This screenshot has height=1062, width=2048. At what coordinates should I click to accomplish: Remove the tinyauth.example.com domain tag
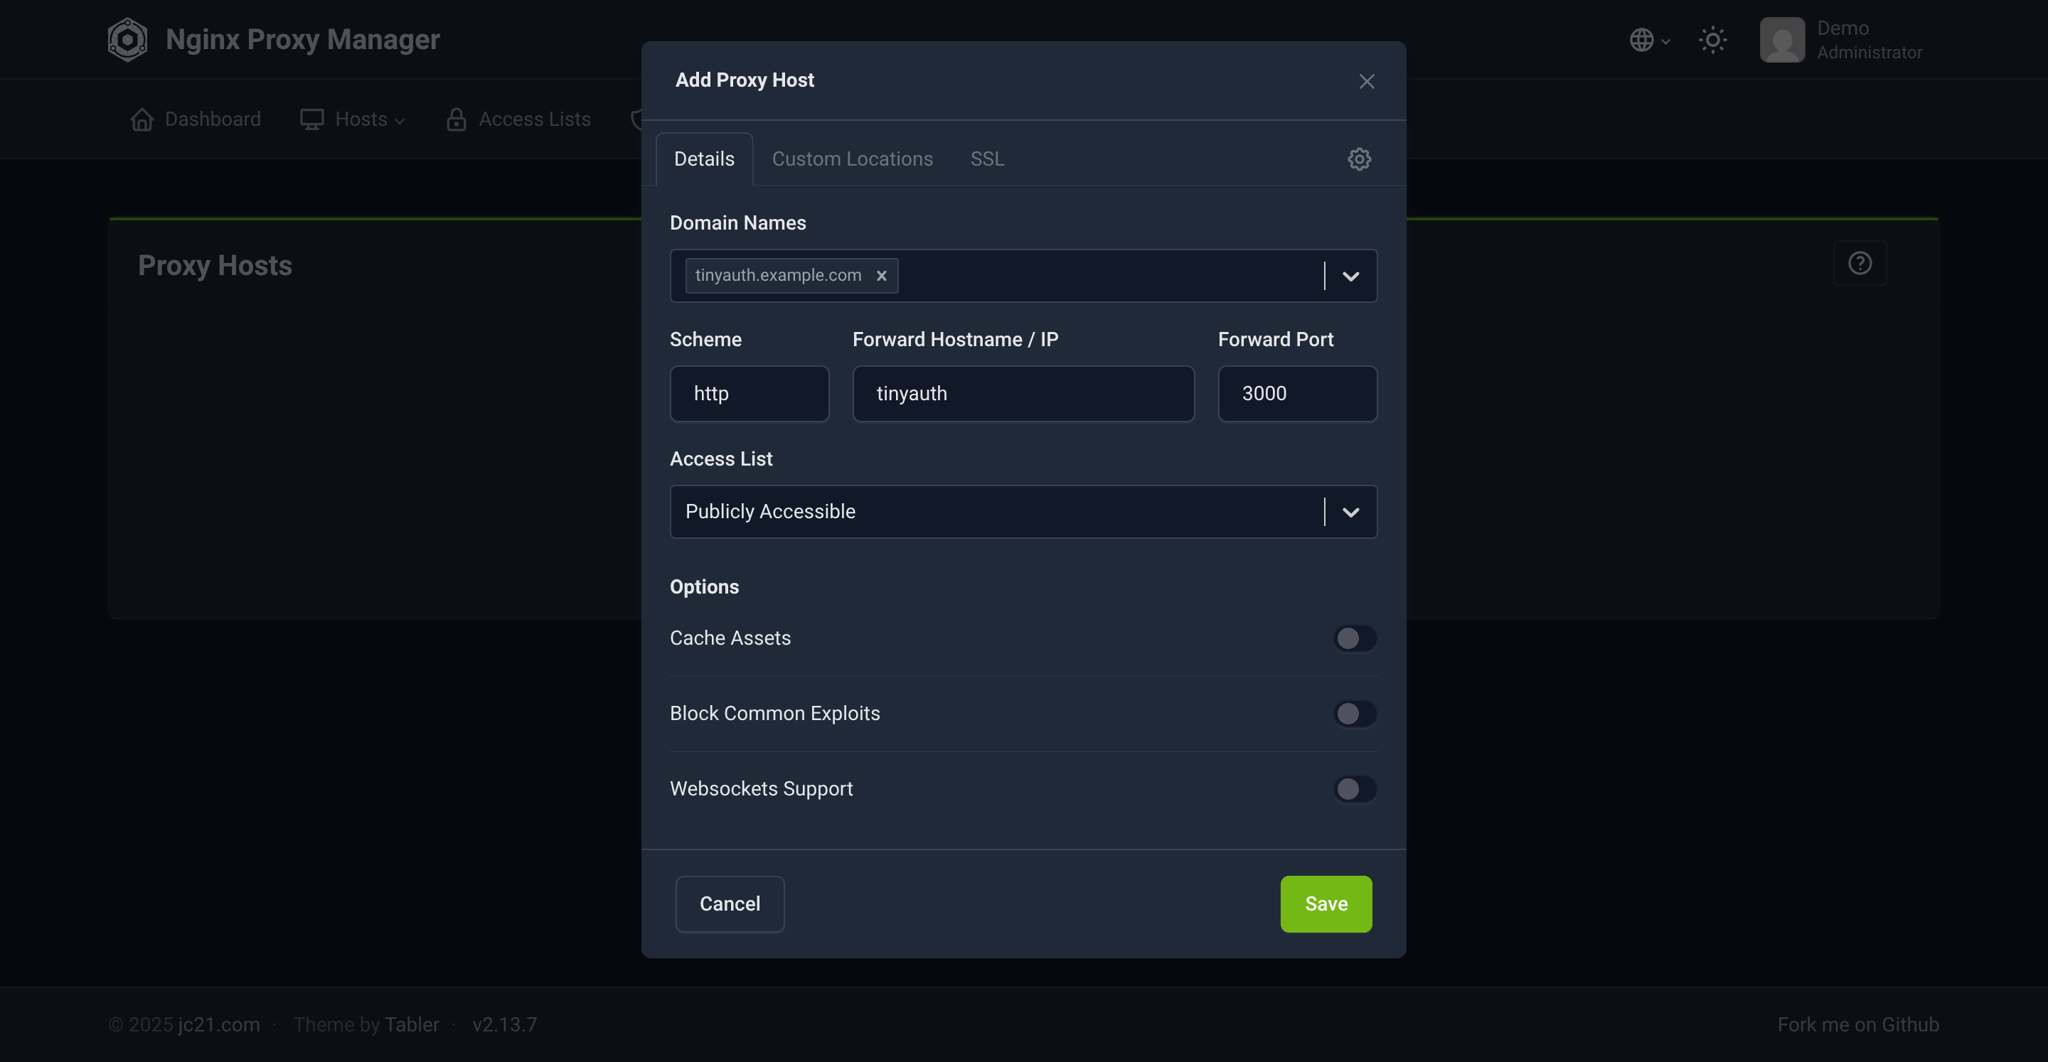(x=882, y=276)
